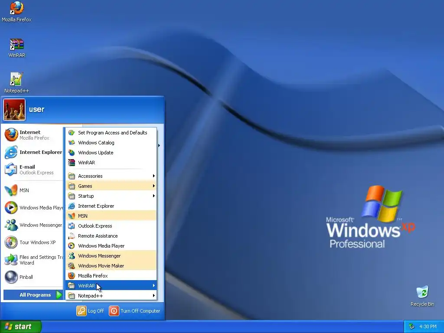Click the green All Programs arrow
The width and height of the screenshot is (444, 333).
(59, 295)
